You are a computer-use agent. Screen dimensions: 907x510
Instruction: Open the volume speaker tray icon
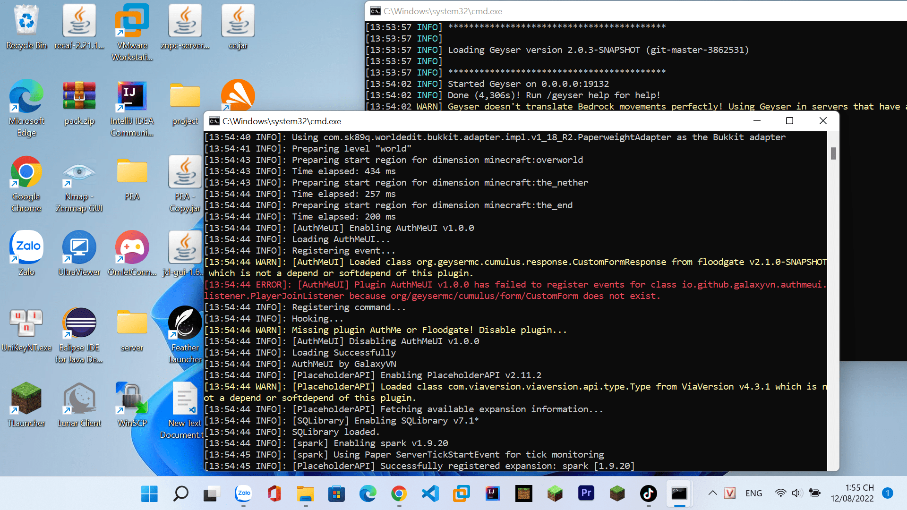coord(796,493)
